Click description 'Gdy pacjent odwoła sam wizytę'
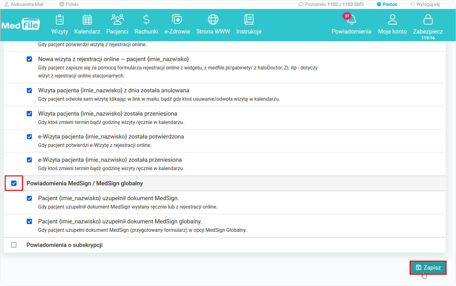Image resolution: width=456 pixels, height=286 pixels. click(159, 99)
